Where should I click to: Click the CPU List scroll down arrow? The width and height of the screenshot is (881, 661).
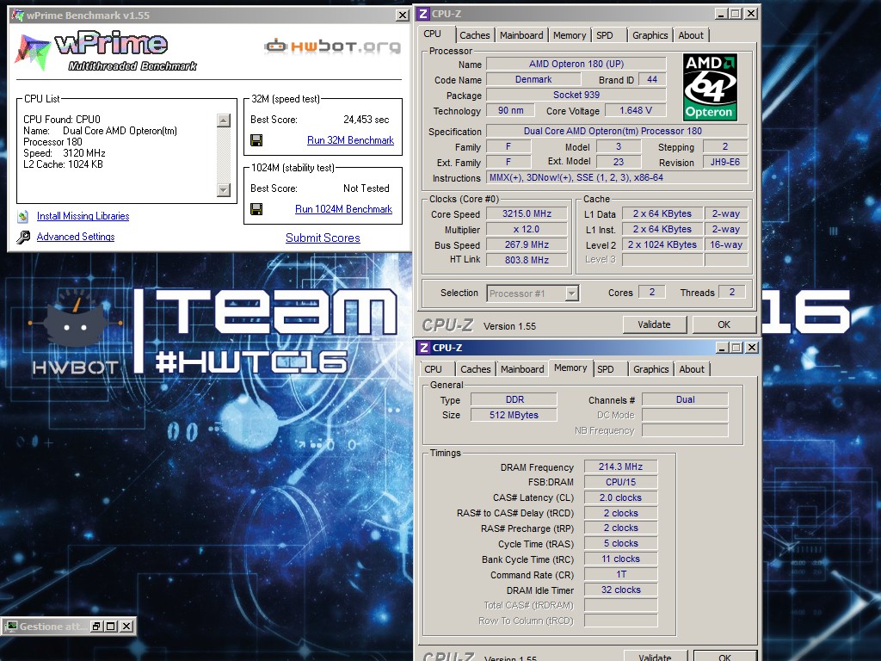click(x=224, y=190)
